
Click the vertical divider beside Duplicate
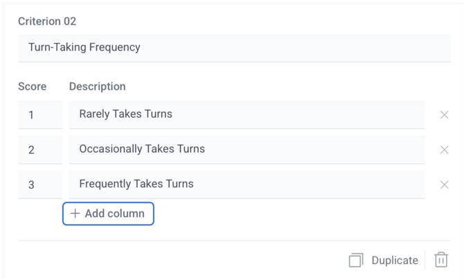[425, 260]
